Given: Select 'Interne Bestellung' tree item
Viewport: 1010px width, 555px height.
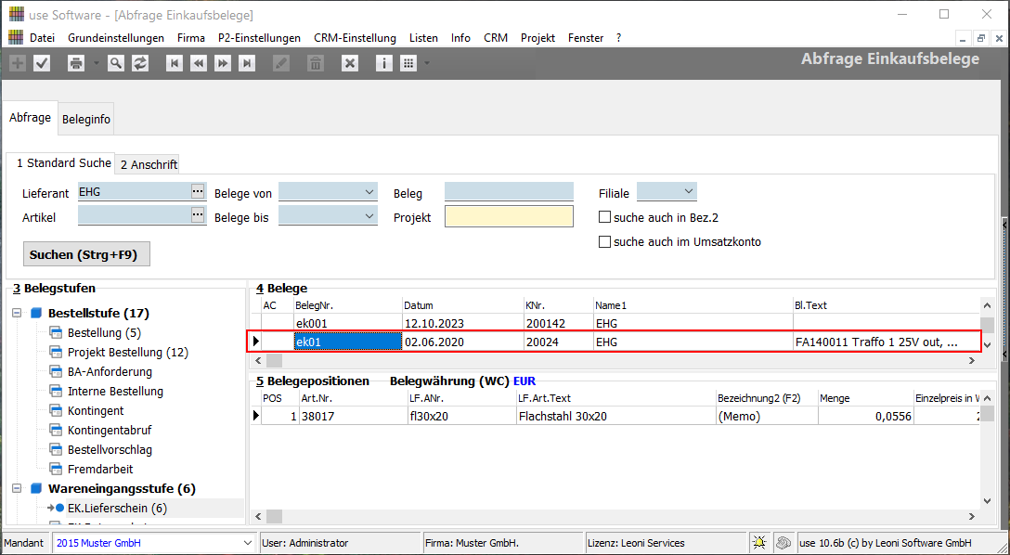Looking at the screenshot, I should 115,391.
